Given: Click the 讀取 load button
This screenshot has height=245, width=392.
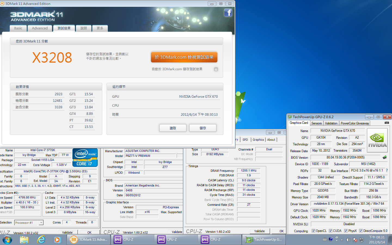Looking at the screenshot, I should 173,128.
